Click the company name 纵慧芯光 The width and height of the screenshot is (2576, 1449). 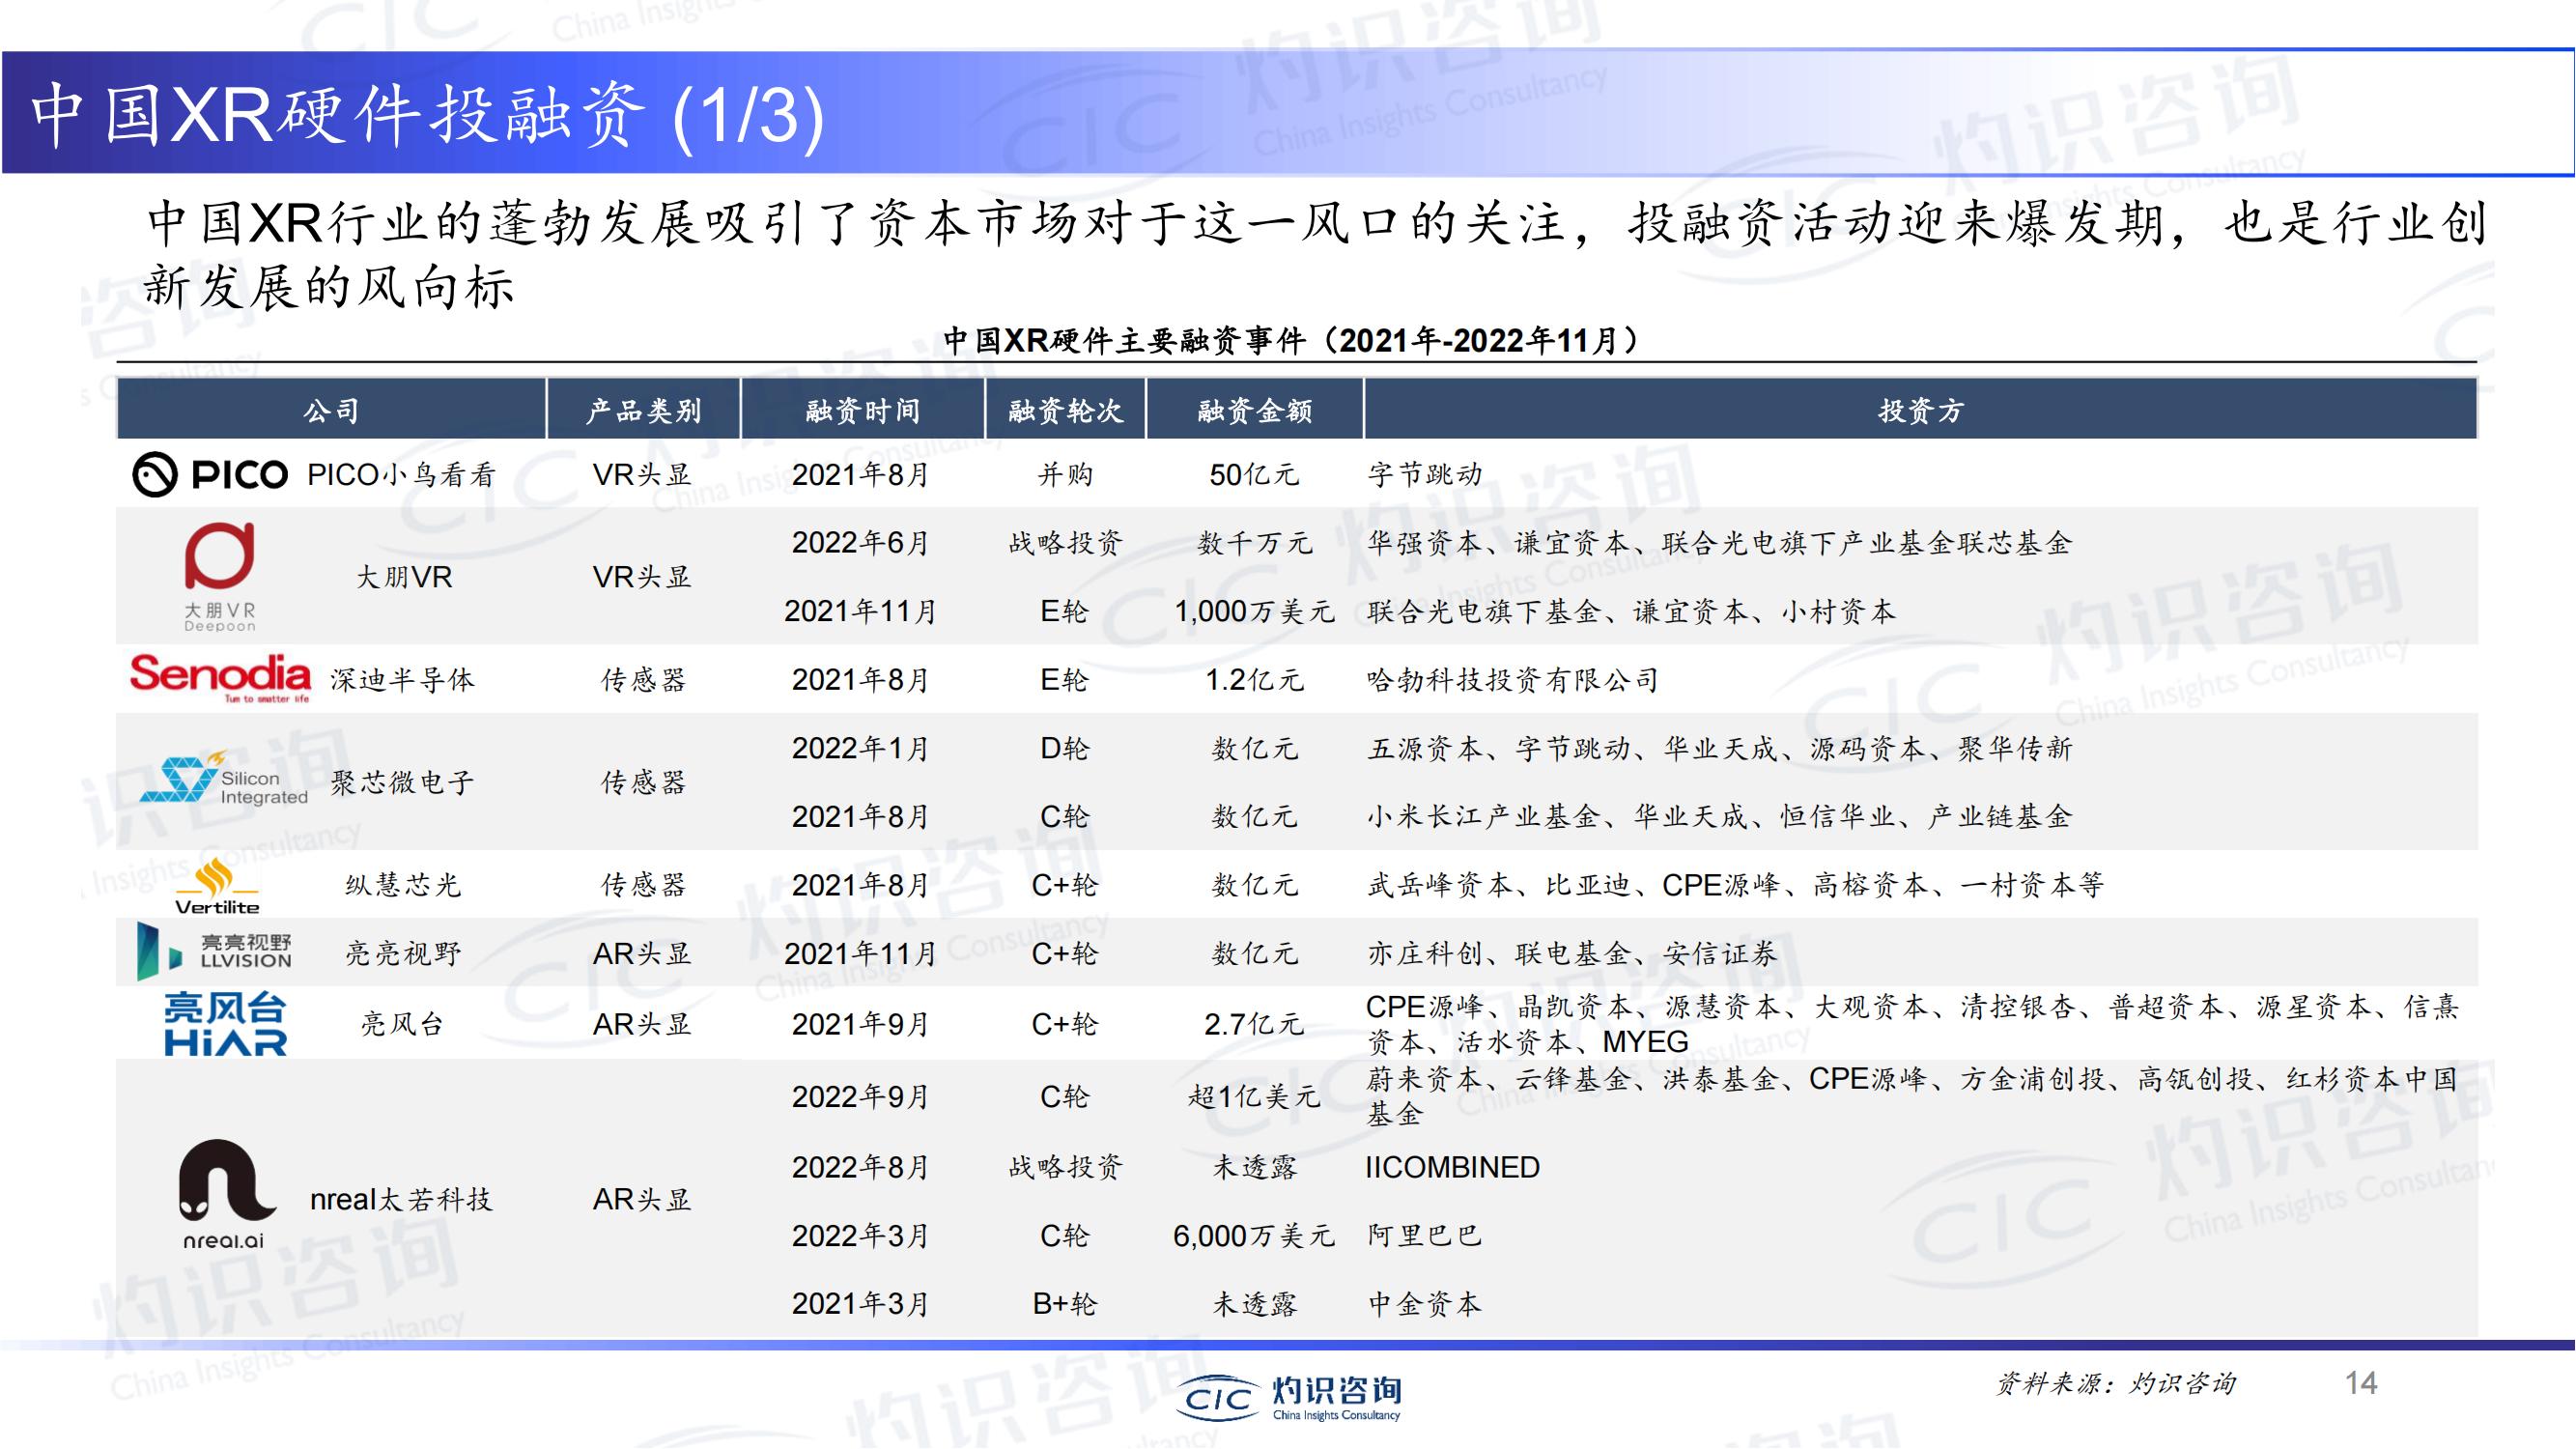coord(402,885)
